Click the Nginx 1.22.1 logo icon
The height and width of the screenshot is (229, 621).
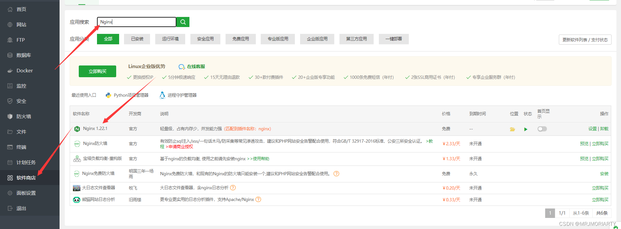tap(77, 129)
